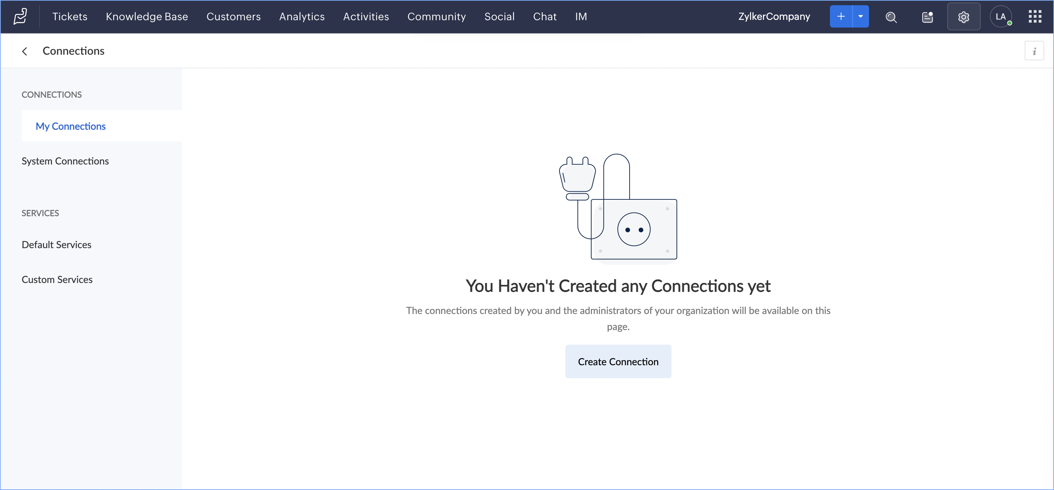Screen dimensions: 1054x490
Task: Select System Connections in sidebar
Action: pos(65,161)
